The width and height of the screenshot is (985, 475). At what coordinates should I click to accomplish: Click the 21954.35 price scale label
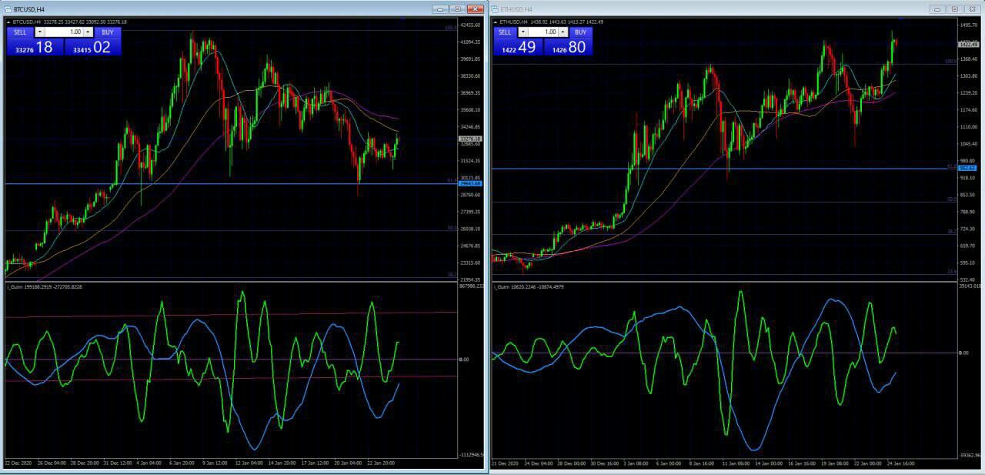[x=470, y=279]
